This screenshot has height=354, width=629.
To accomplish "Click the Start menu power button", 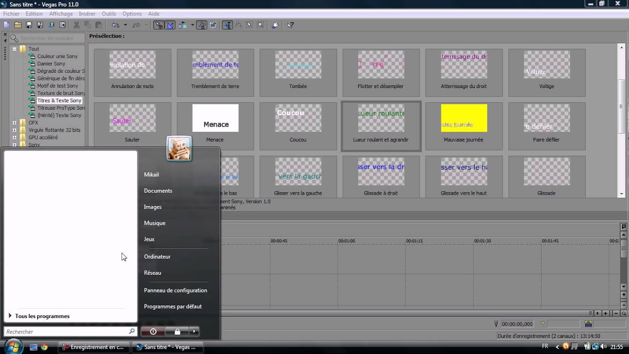I will (x=153, y=331).
